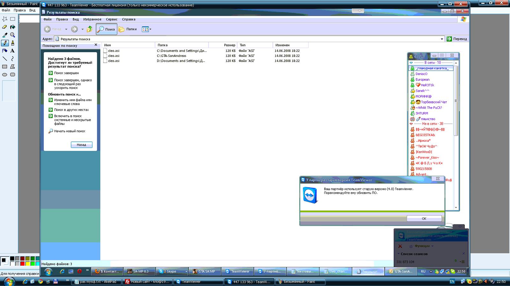Pick the Curve tool in Paint

pos(13,59)
